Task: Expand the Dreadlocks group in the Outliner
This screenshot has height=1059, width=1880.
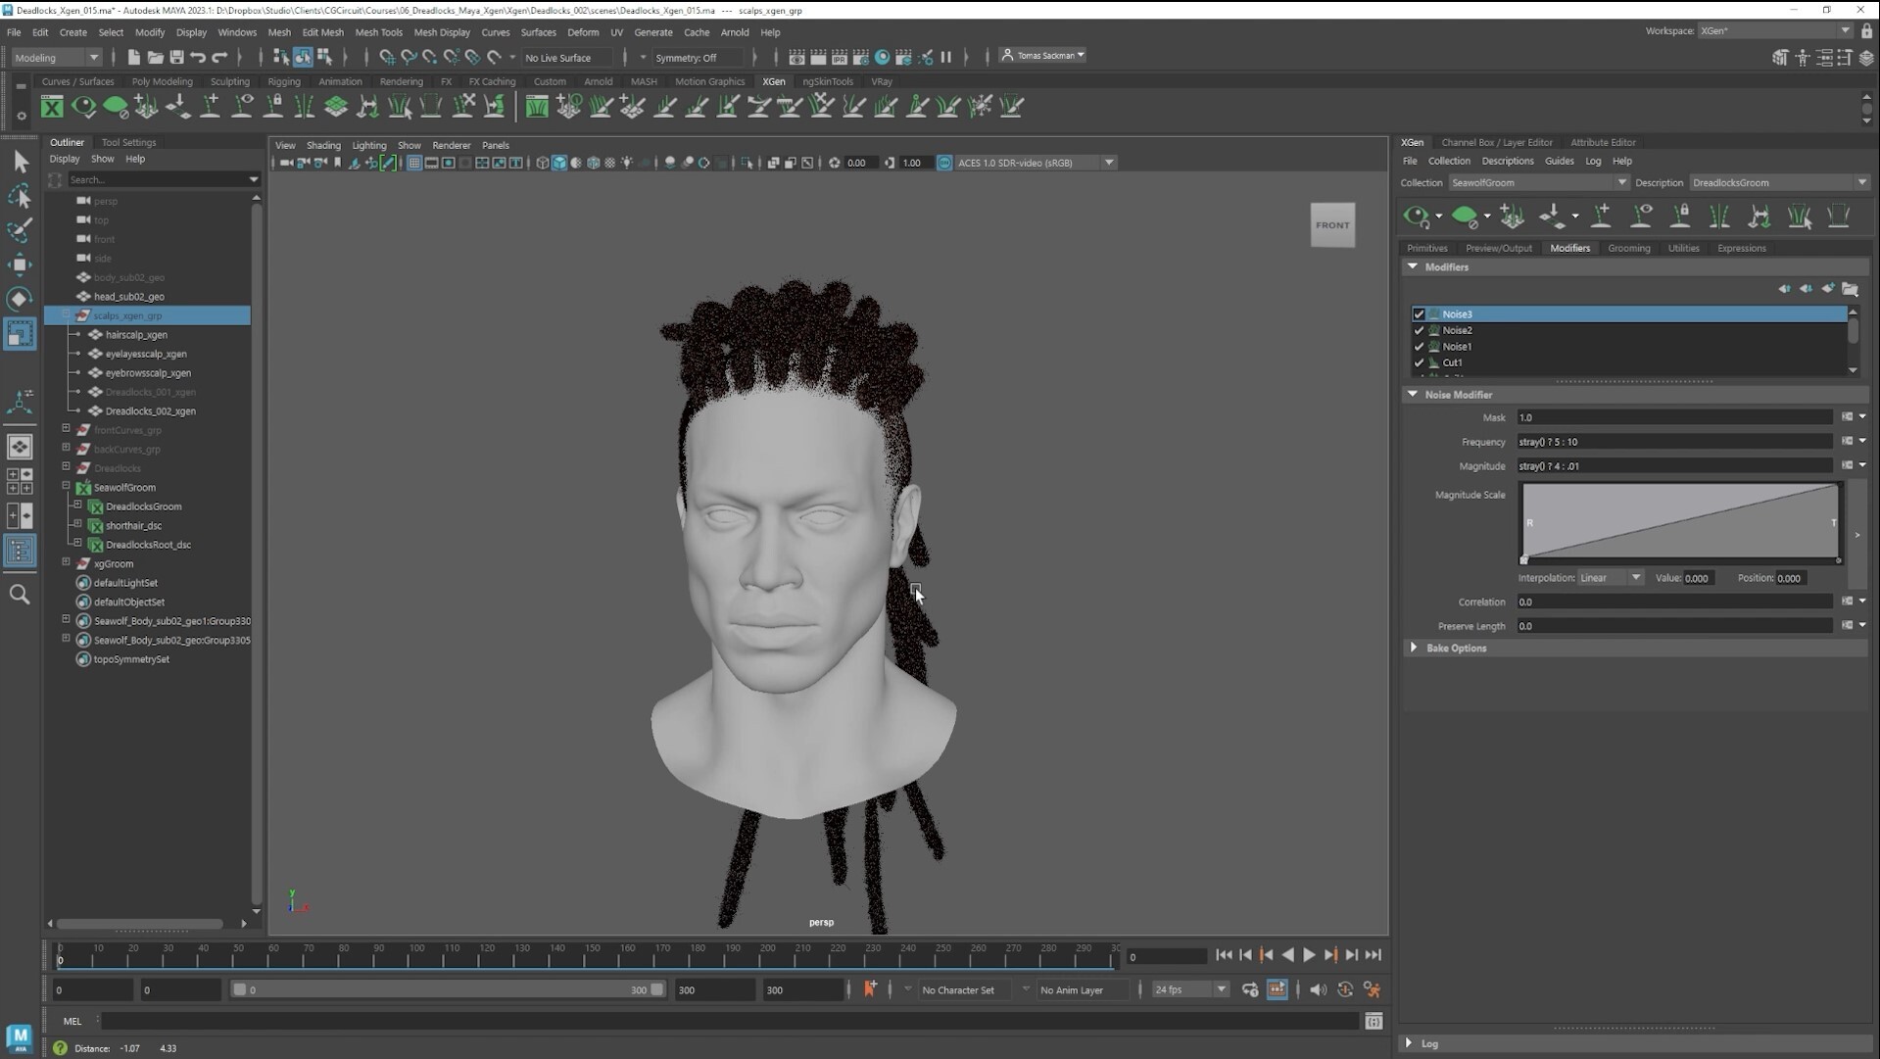Action: 66,467
